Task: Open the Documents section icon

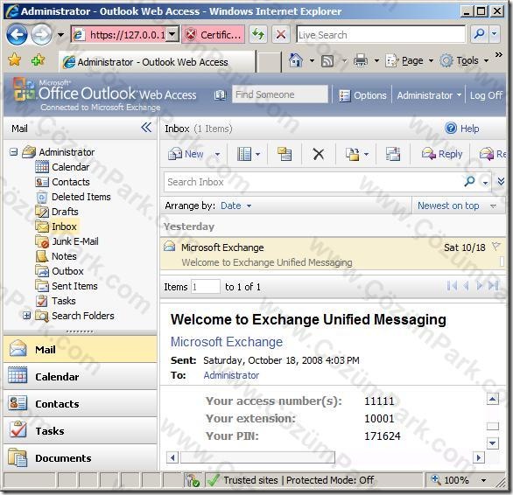Action: tap(18, 457)
